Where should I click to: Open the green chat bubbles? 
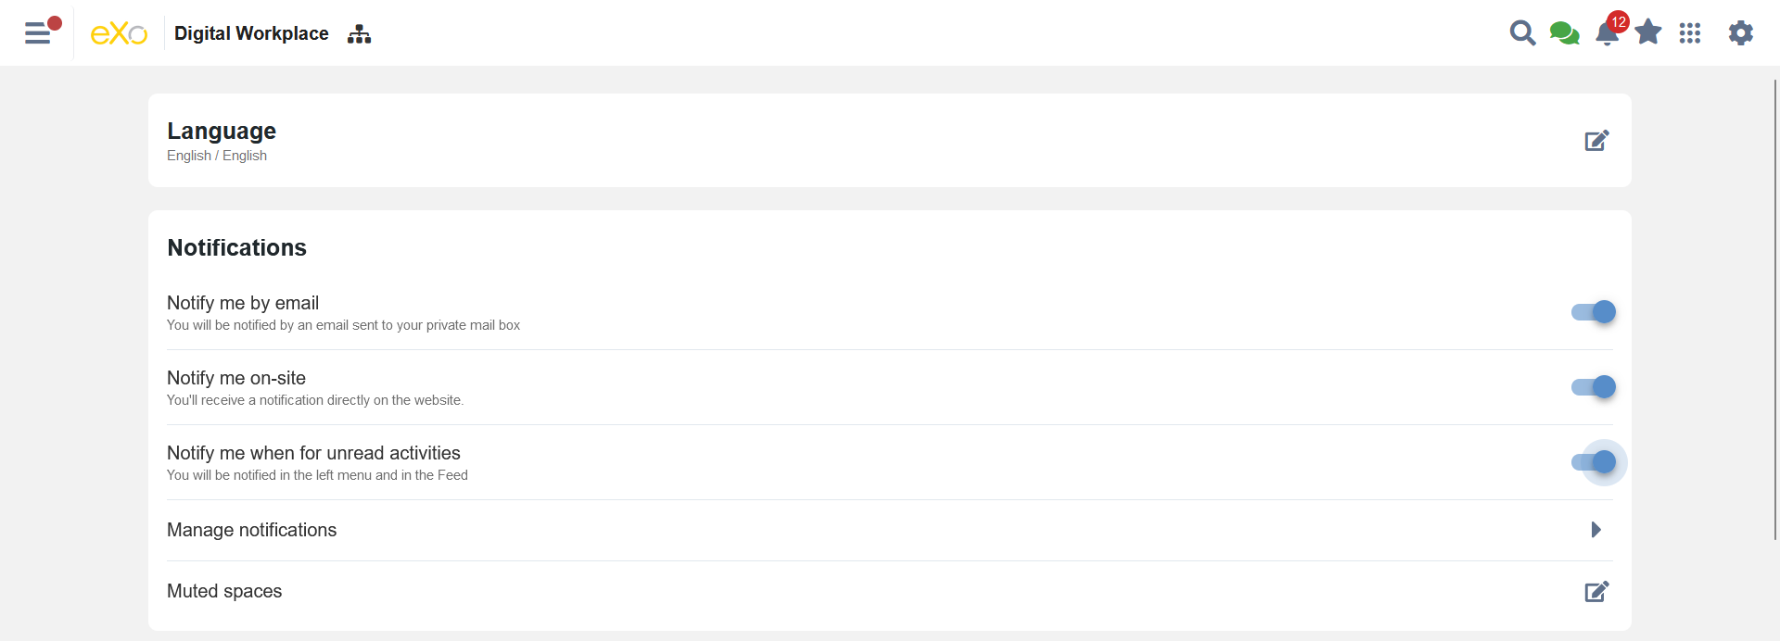pos(1564,33)
